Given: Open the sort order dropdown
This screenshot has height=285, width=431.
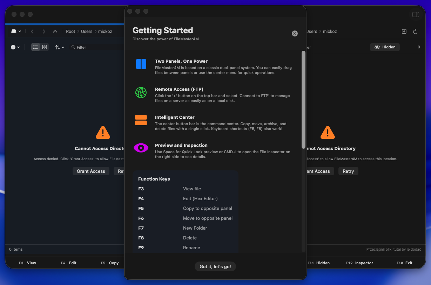Looking at the screenshot, I should click(x=60, y=47).
